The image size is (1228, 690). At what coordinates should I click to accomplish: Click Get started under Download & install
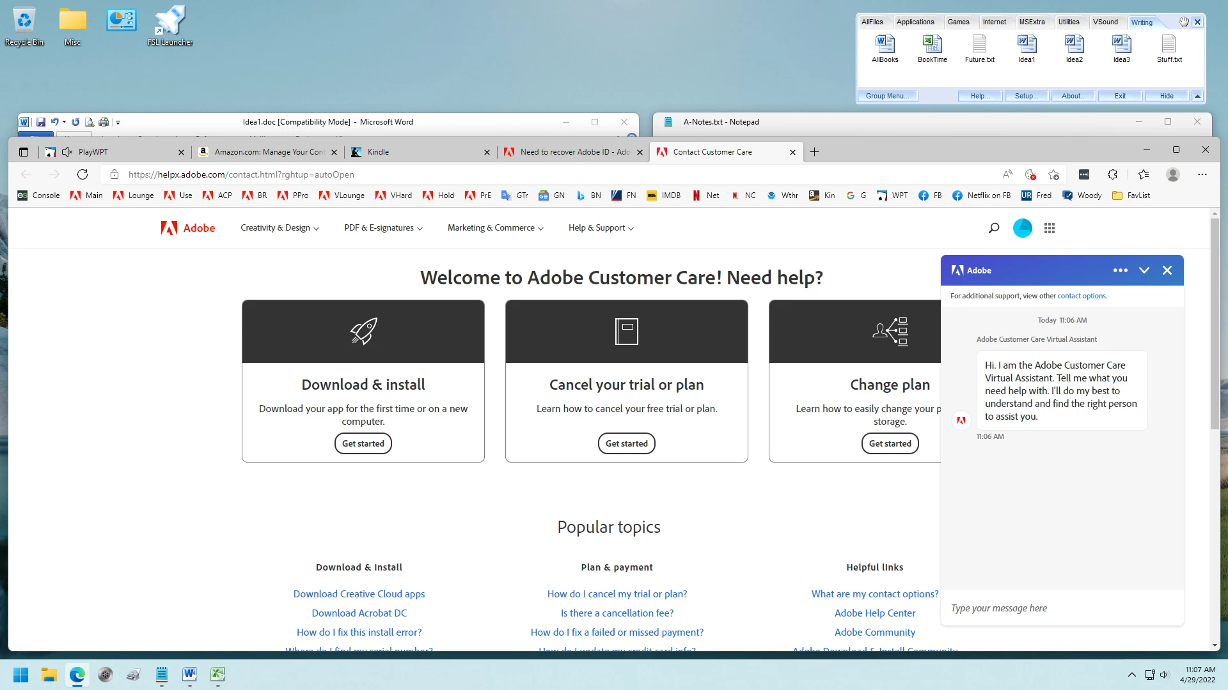[363, 443]
